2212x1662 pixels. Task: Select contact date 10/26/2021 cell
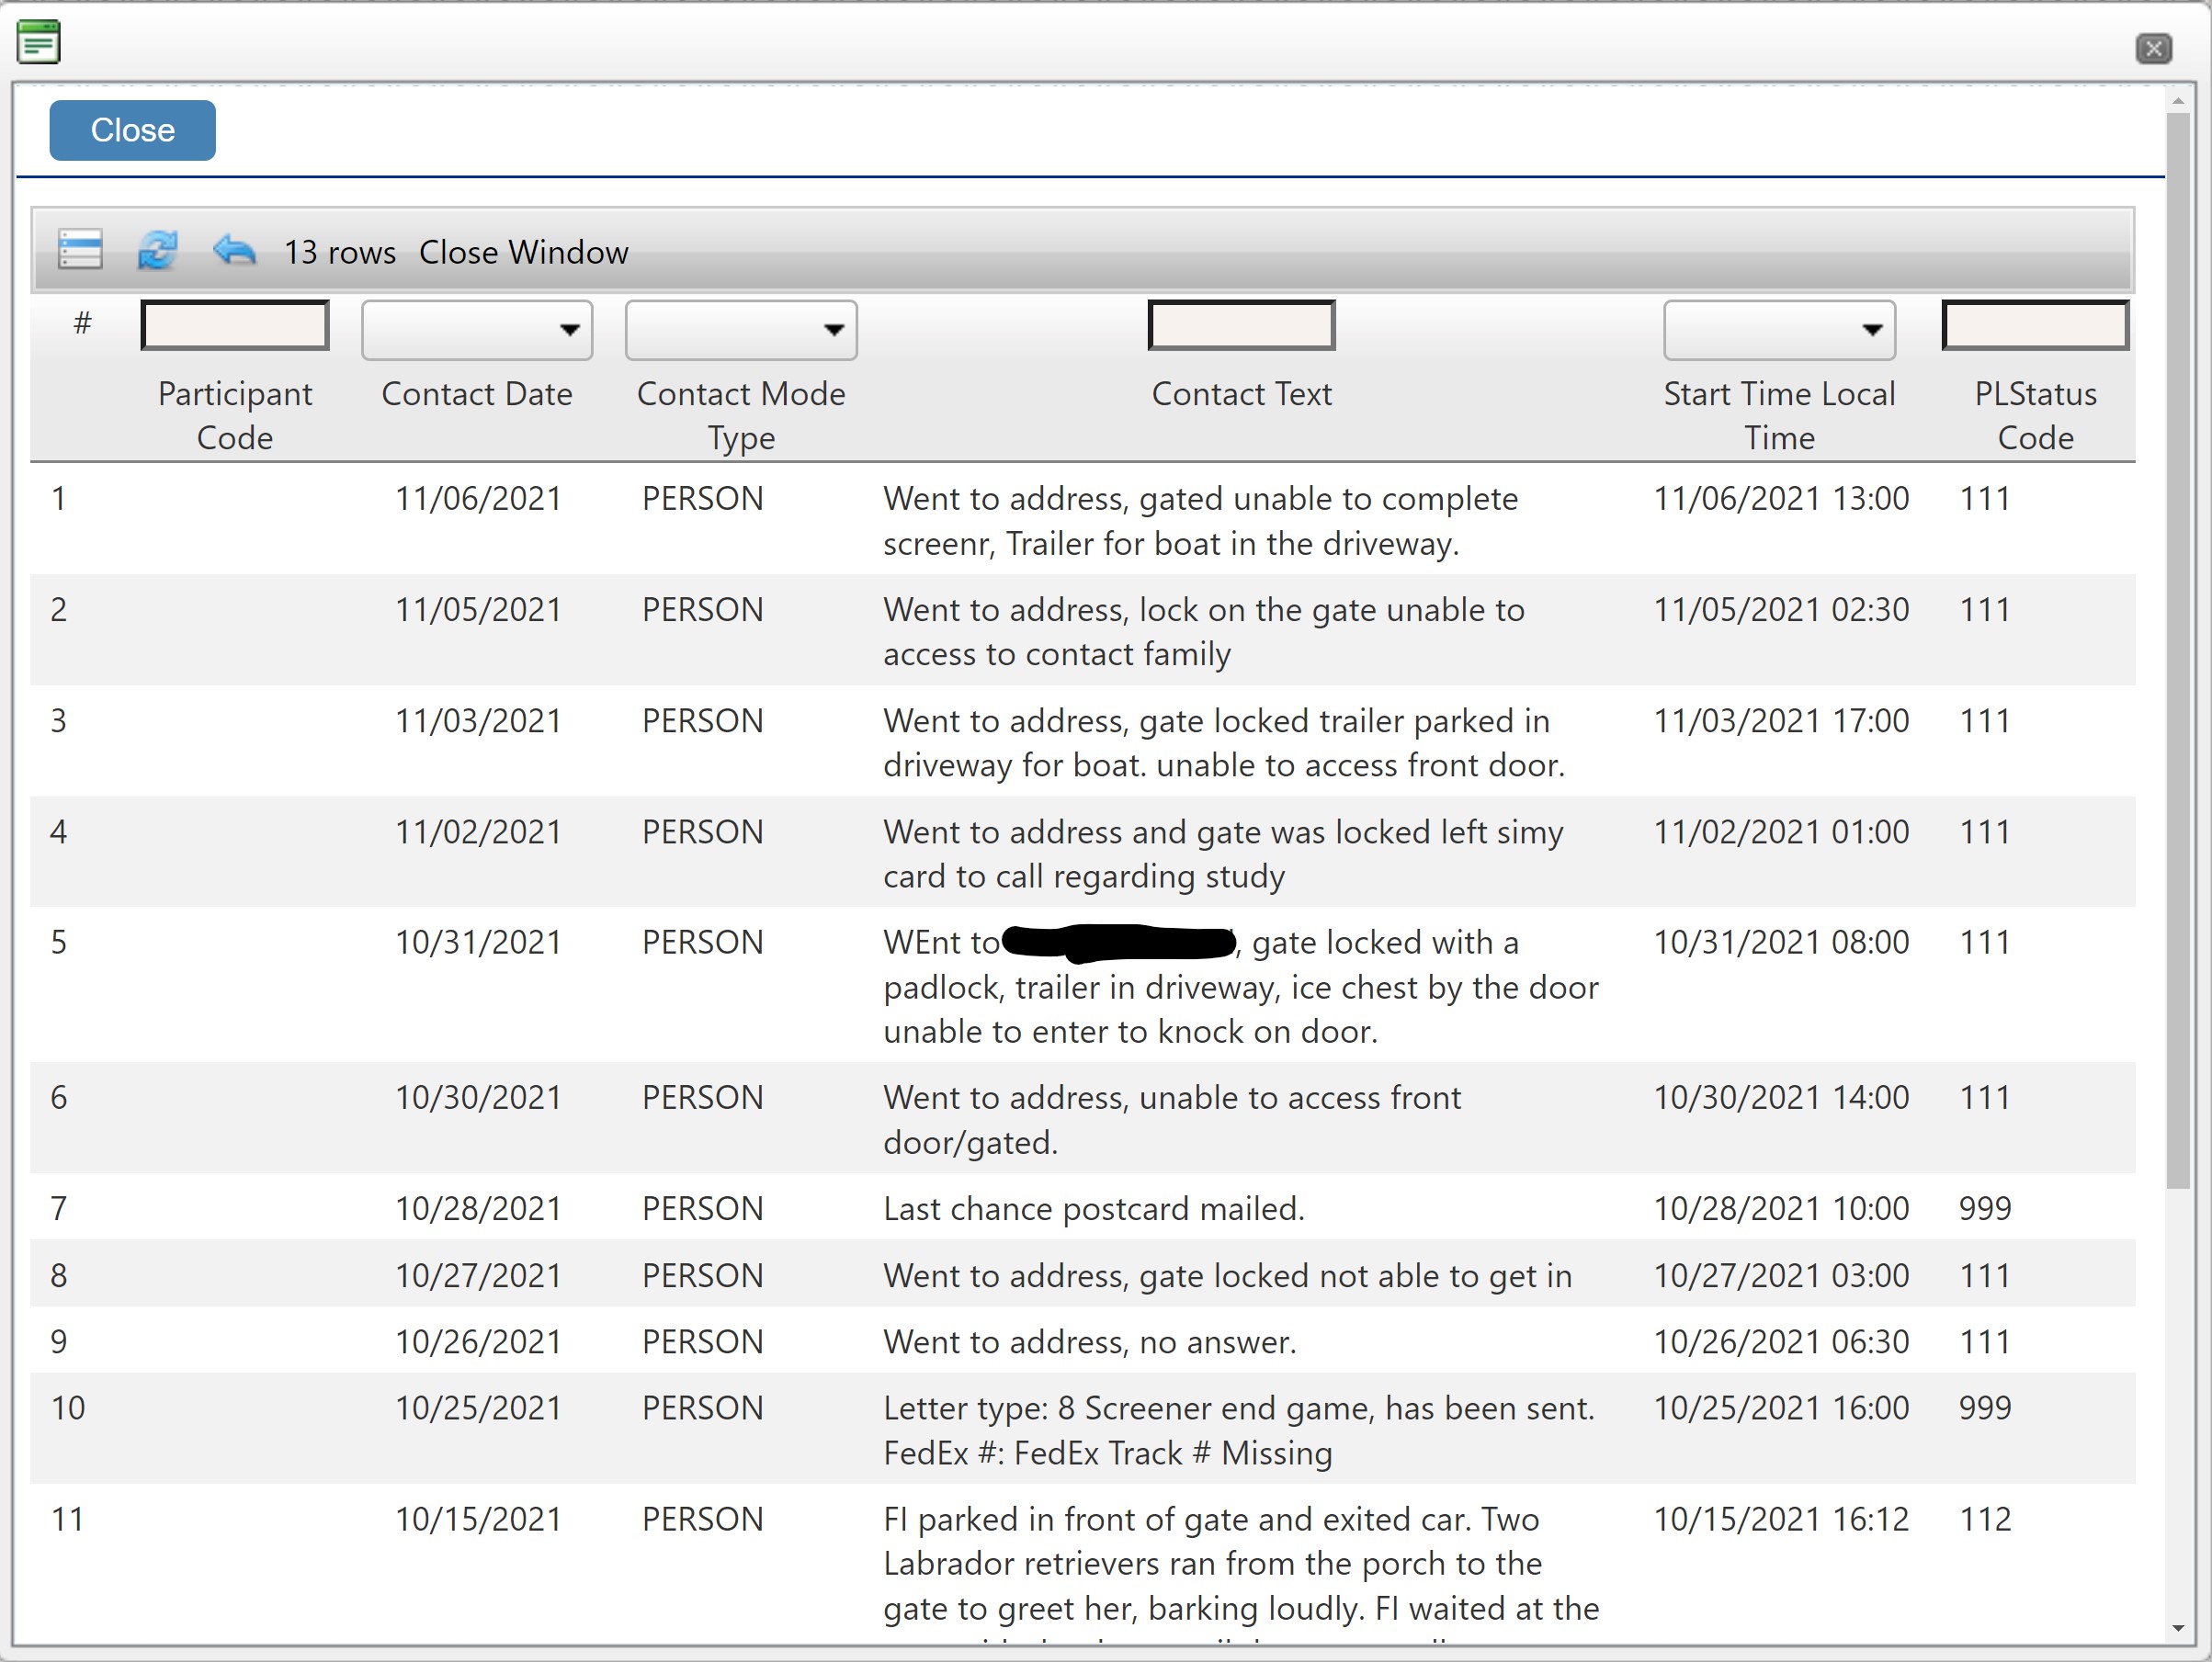coord(478,1342)
